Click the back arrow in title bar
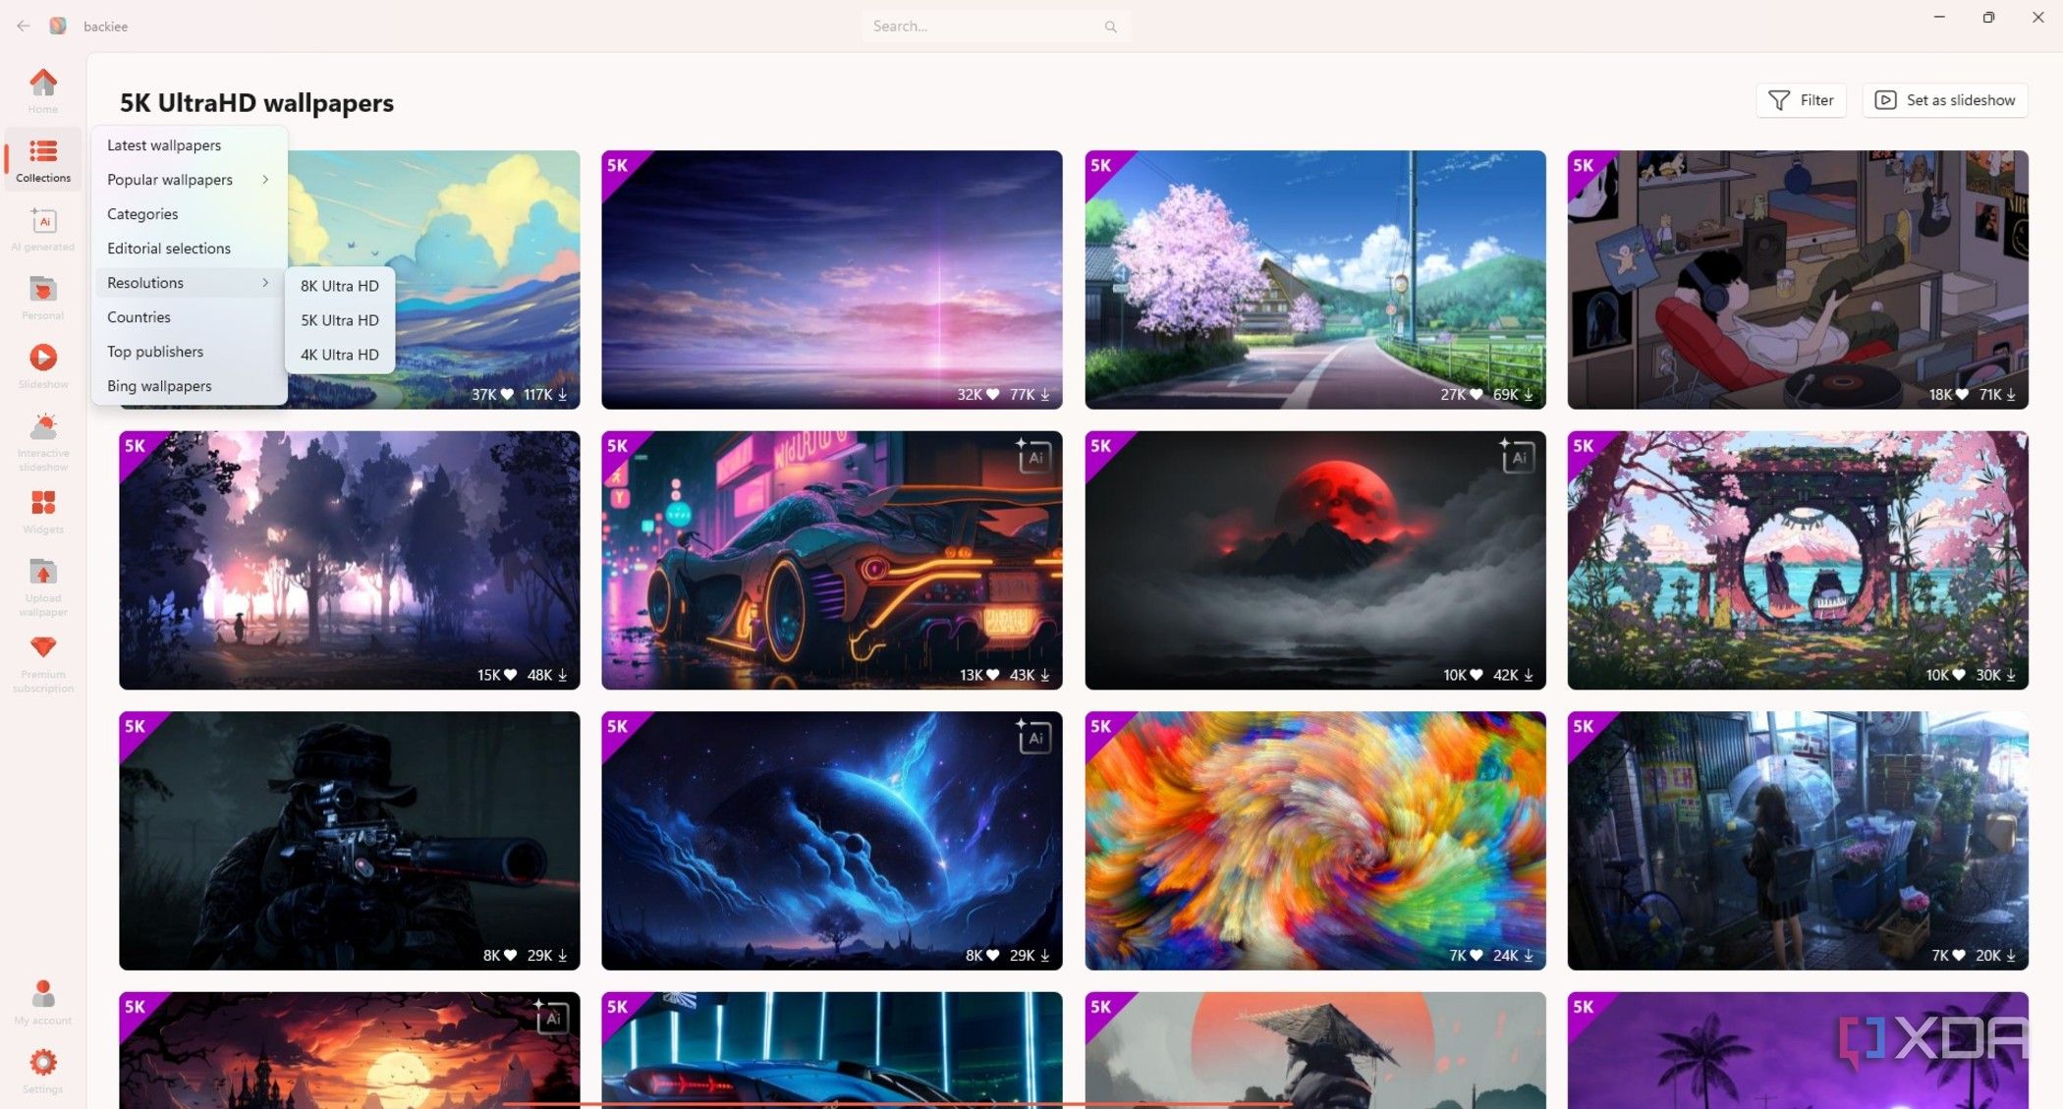Screen dimensions: 2063x1109 click(x=23, y=26)
